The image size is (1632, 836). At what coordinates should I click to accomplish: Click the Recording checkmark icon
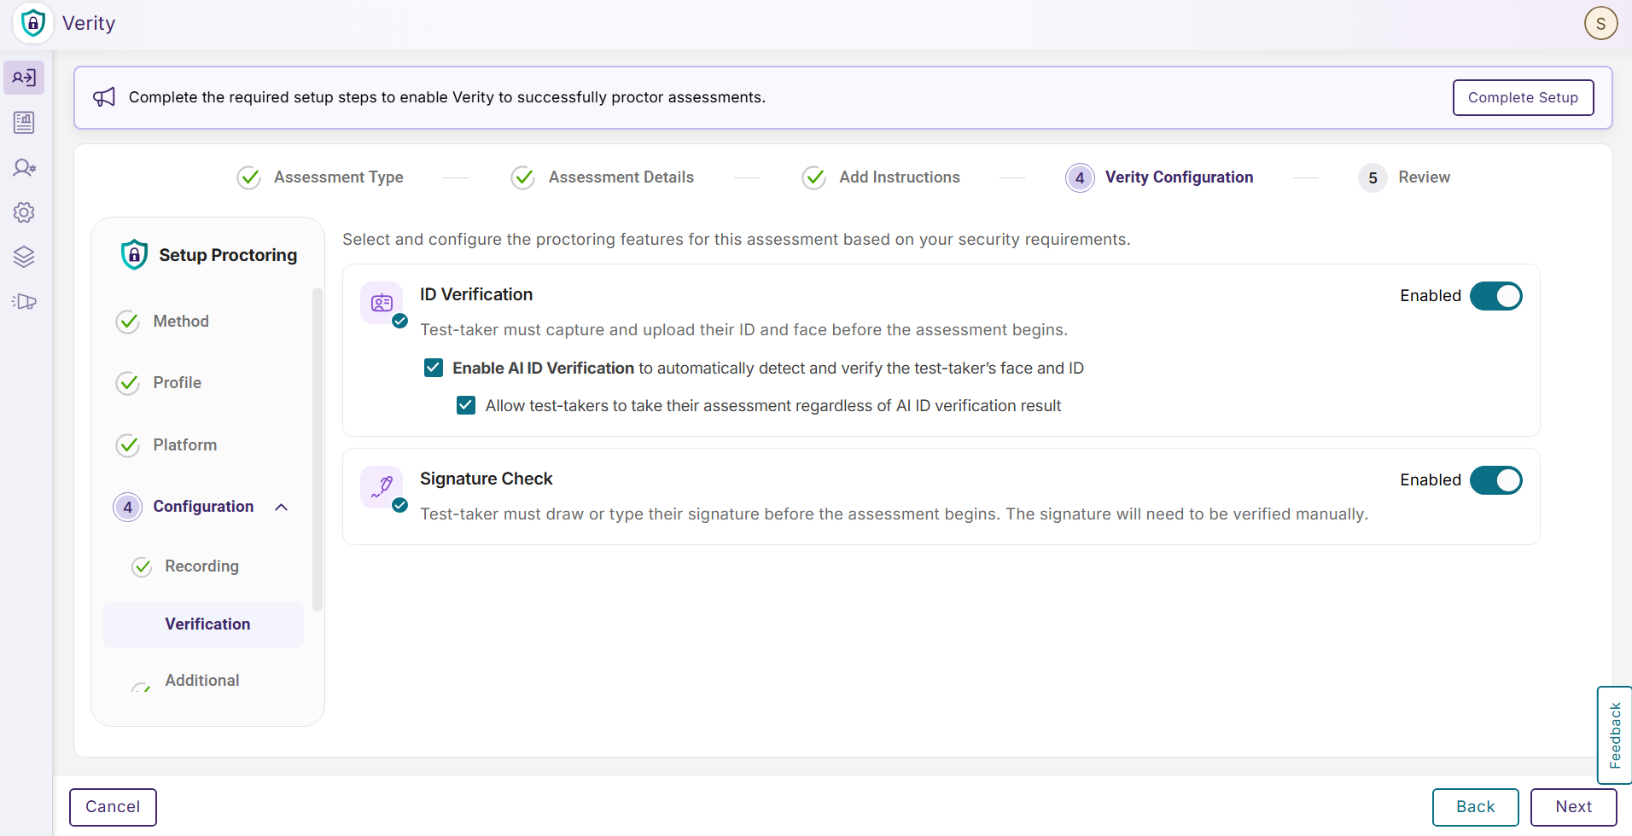click(142, 566)
